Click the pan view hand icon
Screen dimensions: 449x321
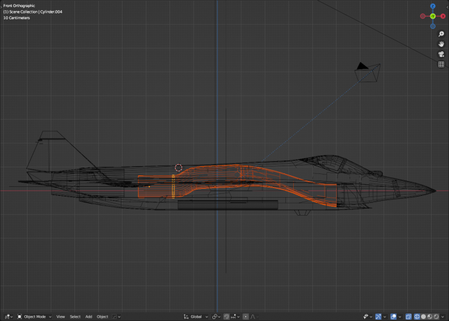pyautogui.click(x=441, y=44)
